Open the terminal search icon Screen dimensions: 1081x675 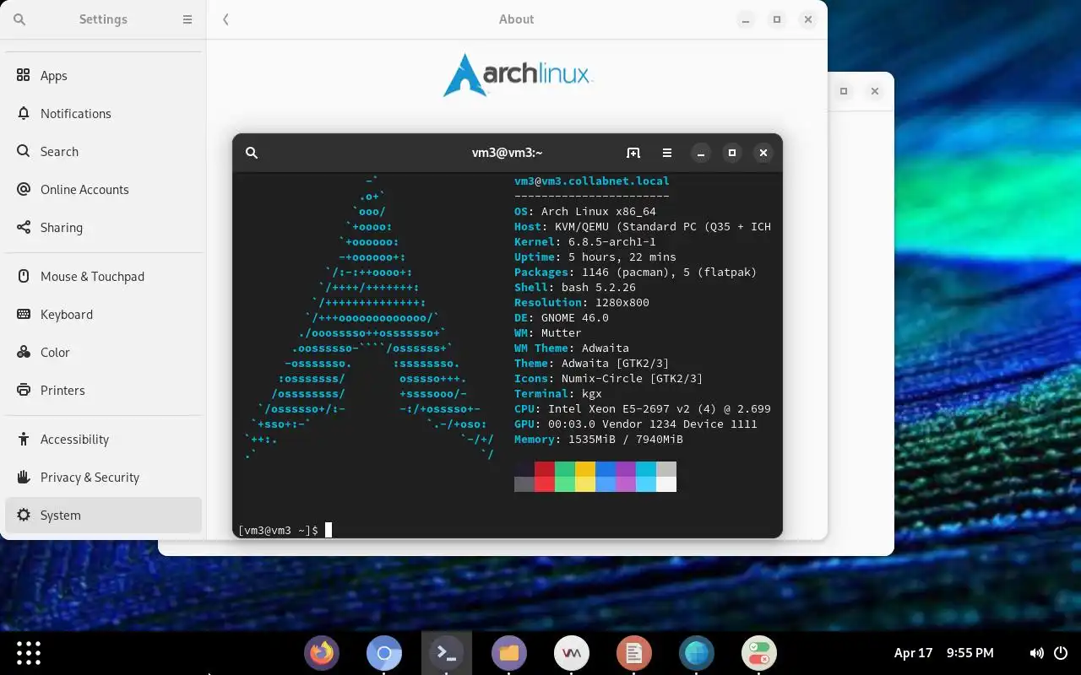click(x=251, y=153)
